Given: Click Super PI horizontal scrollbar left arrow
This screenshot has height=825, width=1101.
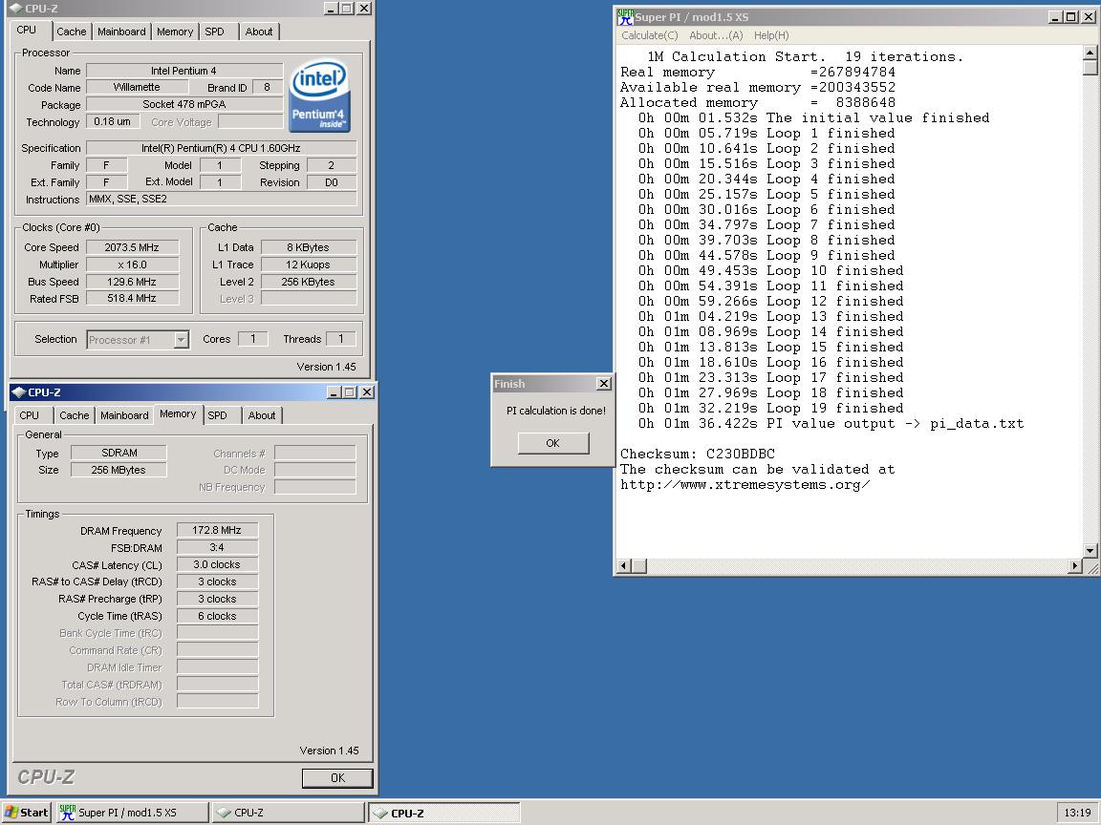Looking at the screenshot, I should coord(623,565).
